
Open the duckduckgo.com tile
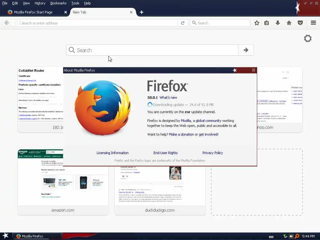click(160, 191)
